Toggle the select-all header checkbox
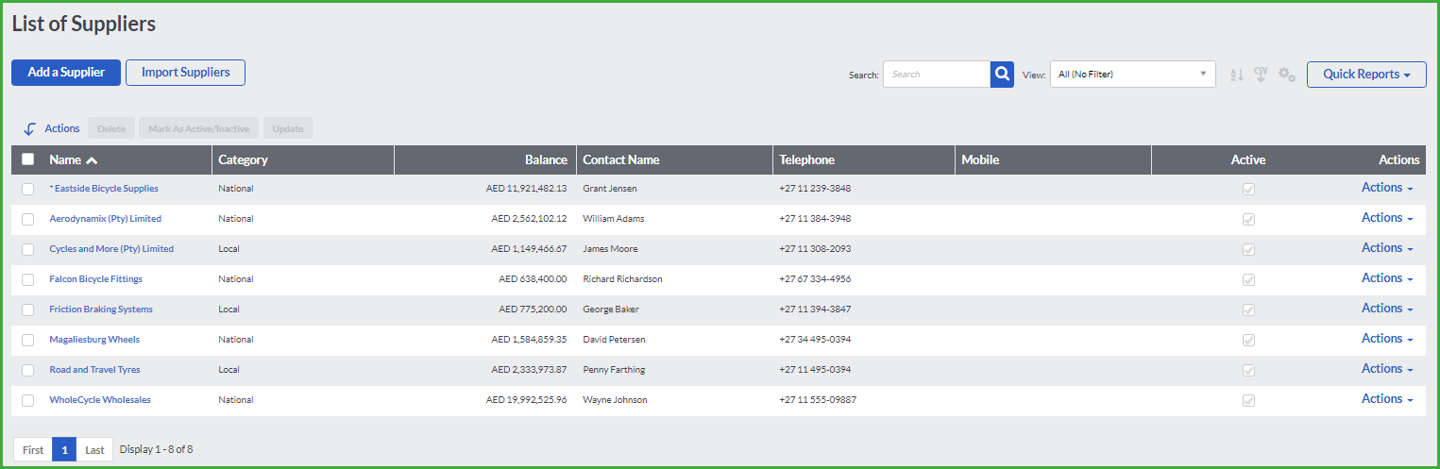 point(28,159)
